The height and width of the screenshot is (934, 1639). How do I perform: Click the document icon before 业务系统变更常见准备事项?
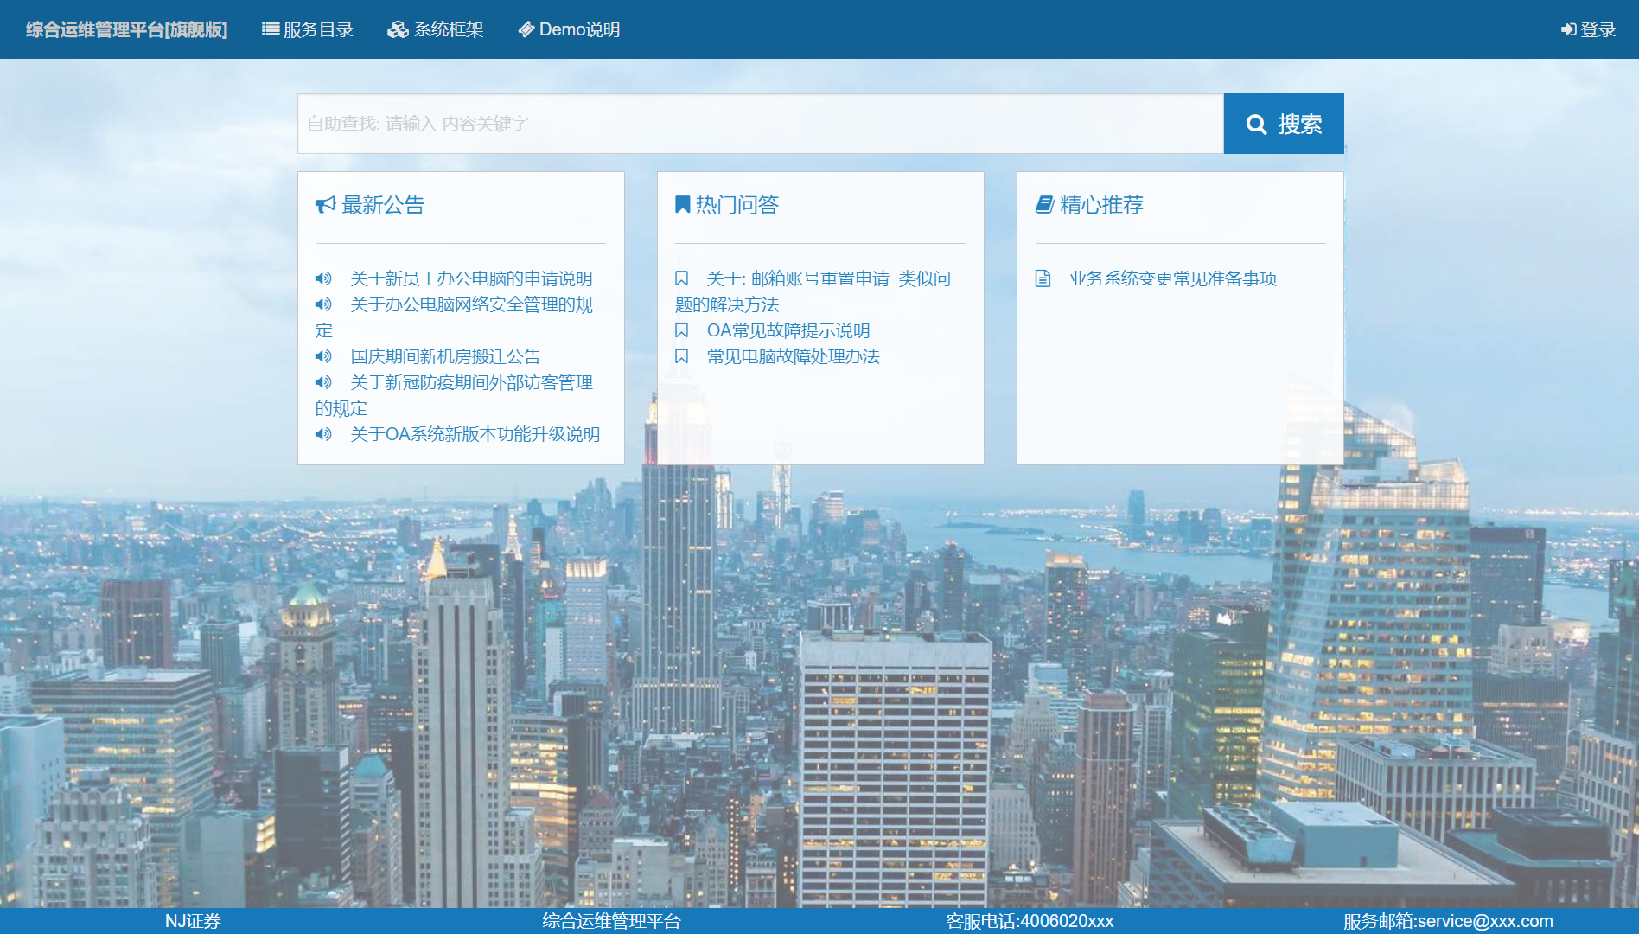point(1043,278)
